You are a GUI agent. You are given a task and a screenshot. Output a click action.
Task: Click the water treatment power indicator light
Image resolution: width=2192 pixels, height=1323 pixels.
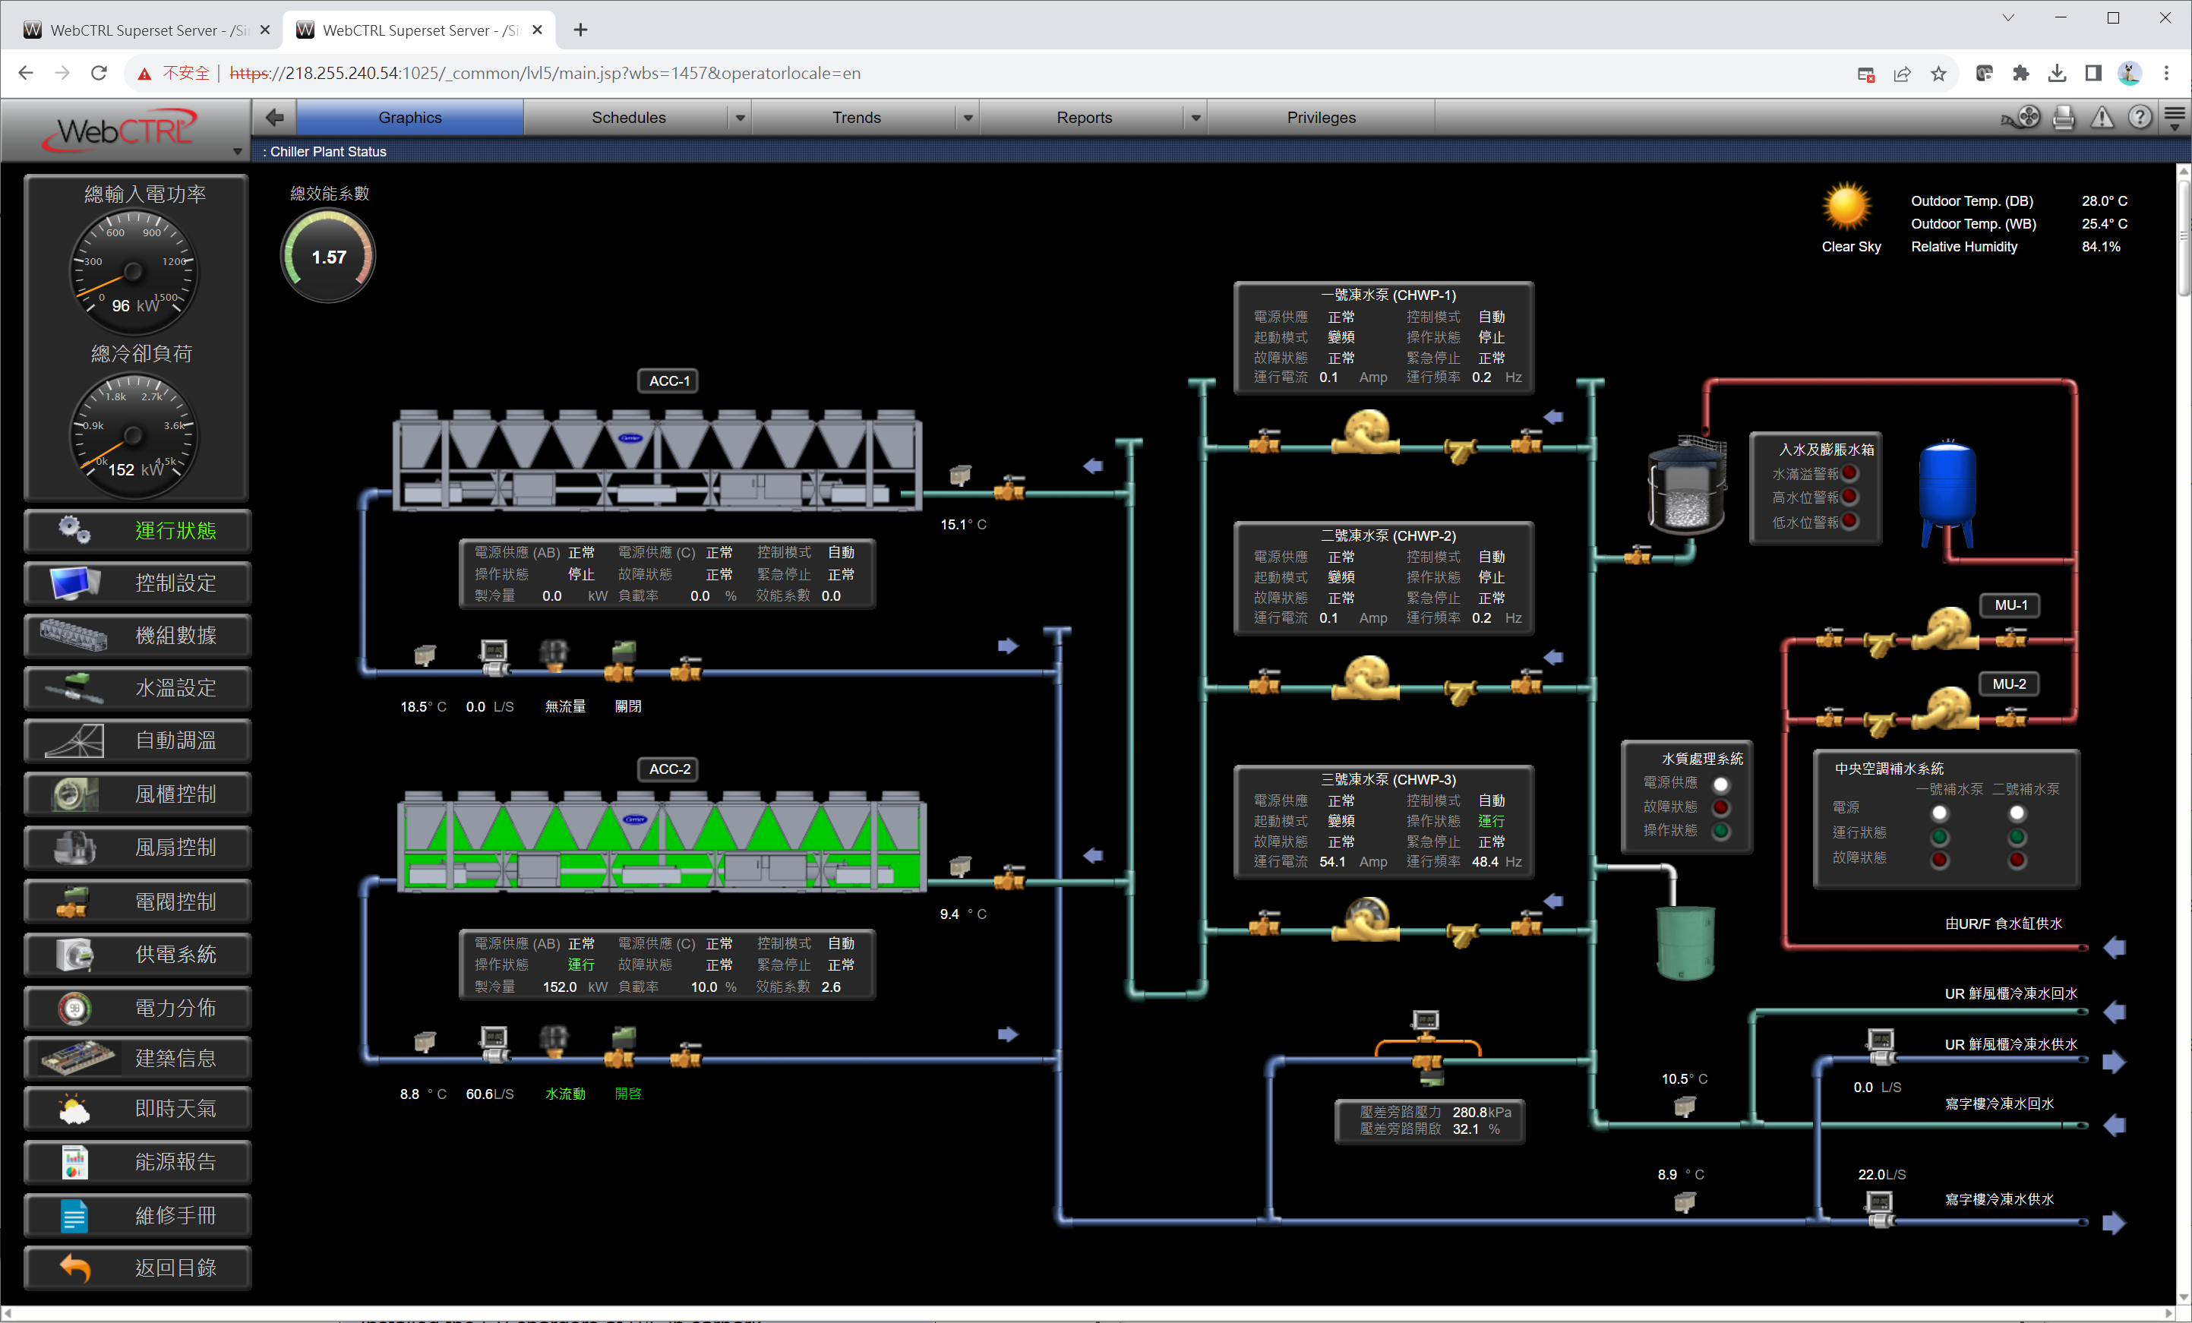pyautogui.click(x=1720, y=784)
